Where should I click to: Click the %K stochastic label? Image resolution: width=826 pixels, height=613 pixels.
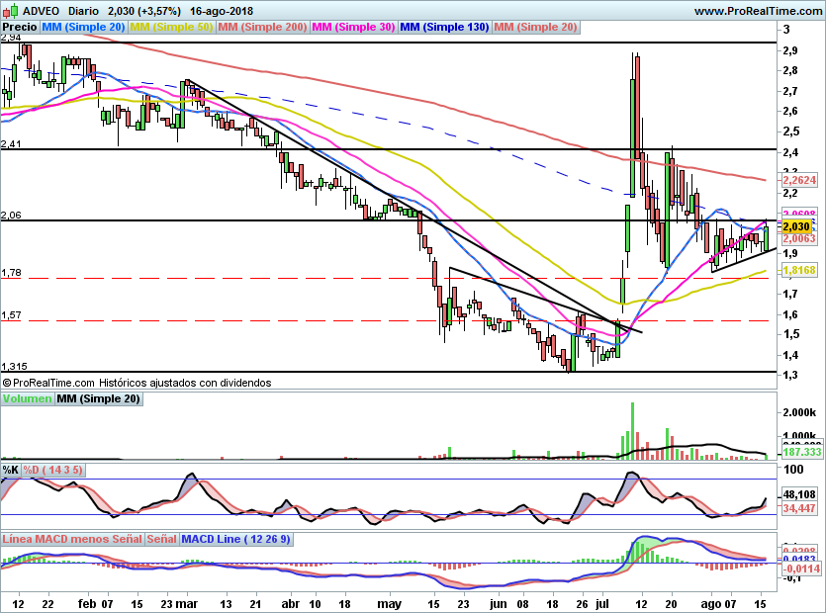coord(11,470)
